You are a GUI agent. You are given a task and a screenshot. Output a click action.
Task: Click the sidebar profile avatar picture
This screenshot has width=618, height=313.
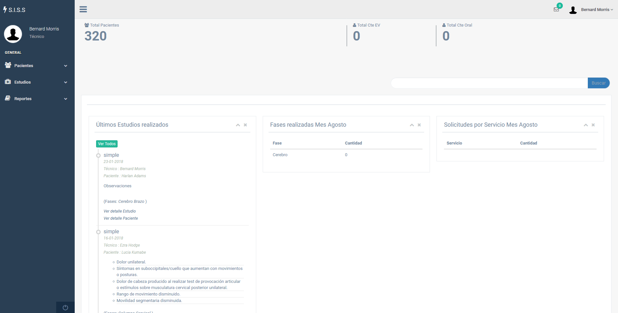coord(13,34)
